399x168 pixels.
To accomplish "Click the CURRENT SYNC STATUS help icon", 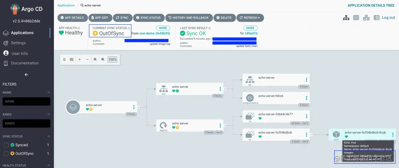I will [129, 28].
